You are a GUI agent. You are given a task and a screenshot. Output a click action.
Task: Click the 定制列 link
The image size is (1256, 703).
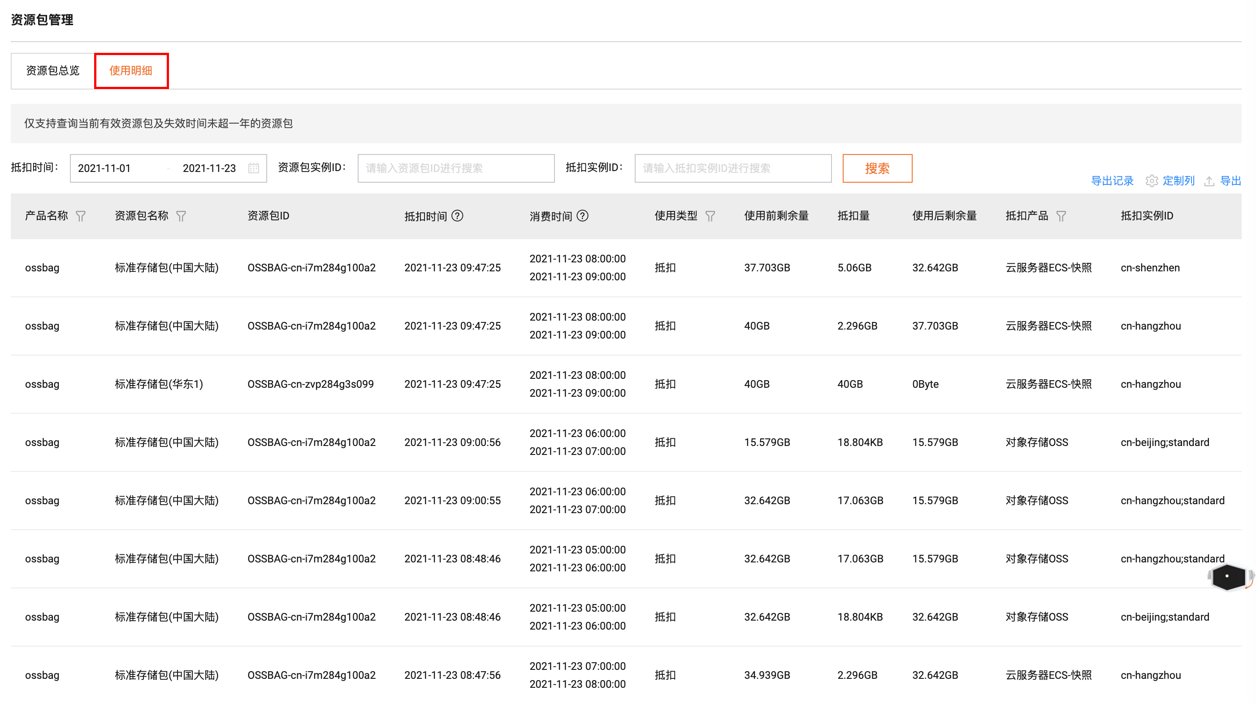coord(1178,181)
